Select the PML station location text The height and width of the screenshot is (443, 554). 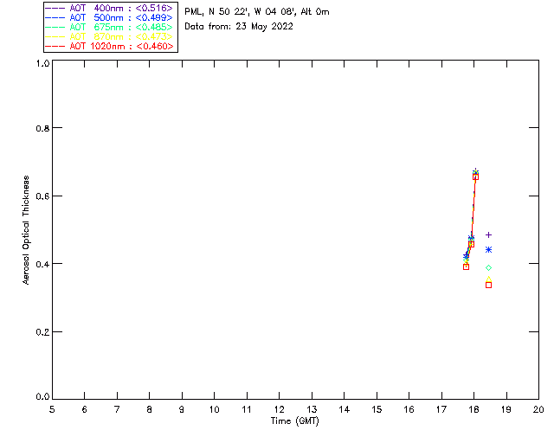257,11
